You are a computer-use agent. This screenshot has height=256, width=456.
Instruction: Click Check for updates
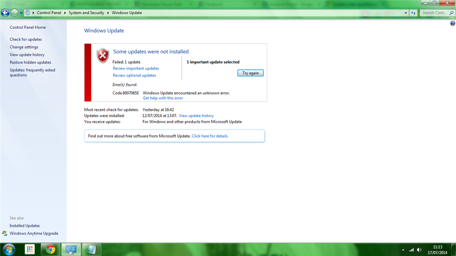click(25, 39)
